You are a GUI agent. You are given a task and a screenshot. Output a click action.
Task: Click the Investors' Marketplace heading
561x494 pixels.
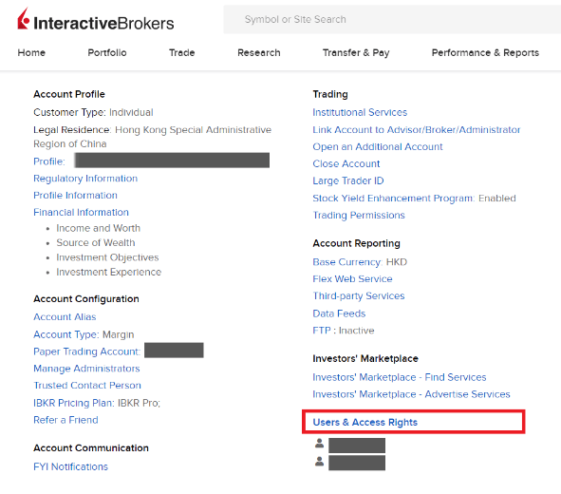365,359
